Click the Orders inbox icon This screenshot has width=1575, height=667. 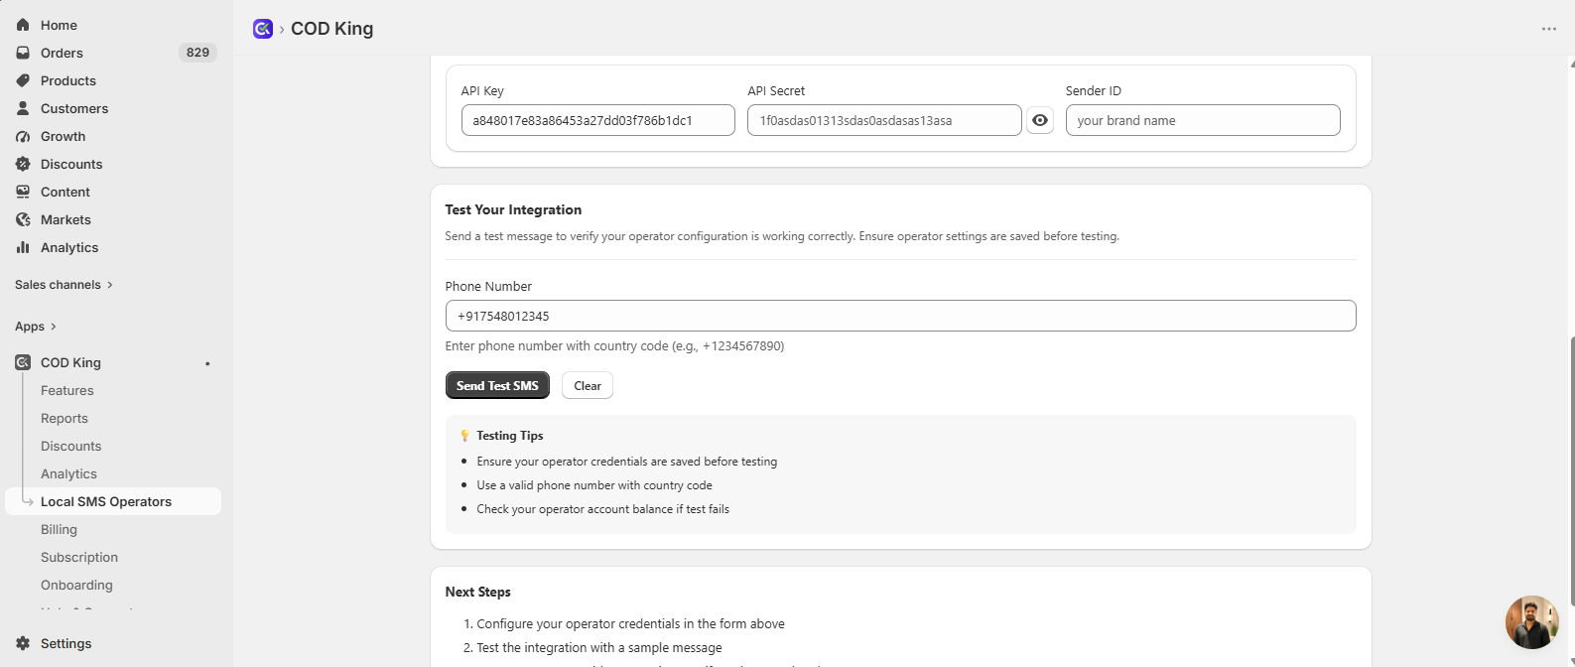[x=23, y=53]
